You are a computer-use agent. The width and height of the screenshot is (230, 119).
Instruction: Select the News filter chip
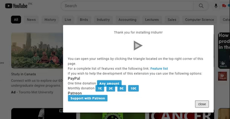[31, 20]
